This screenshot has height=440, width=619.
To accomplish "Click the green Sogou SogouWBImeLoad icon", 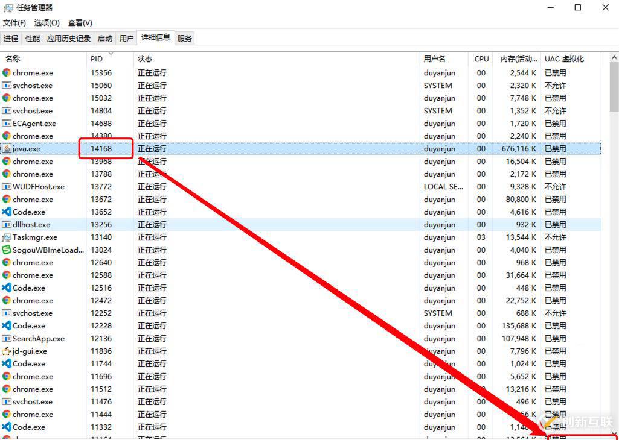I will [x=6, y=250].
